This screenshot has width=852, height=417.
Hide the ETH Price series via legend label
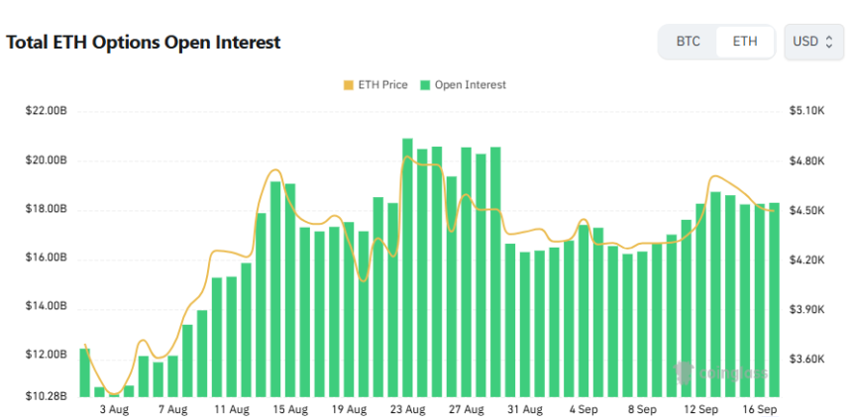click(x=382, y=85)
